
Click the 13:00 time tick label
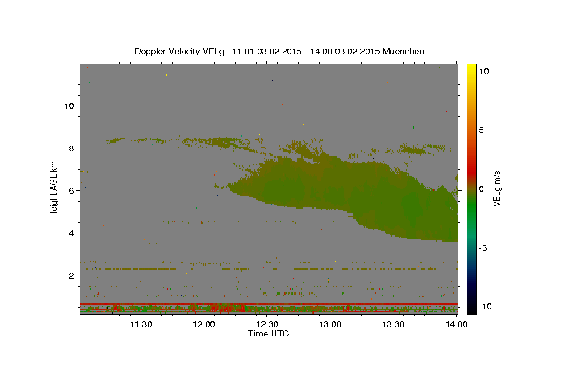[330, 324]
